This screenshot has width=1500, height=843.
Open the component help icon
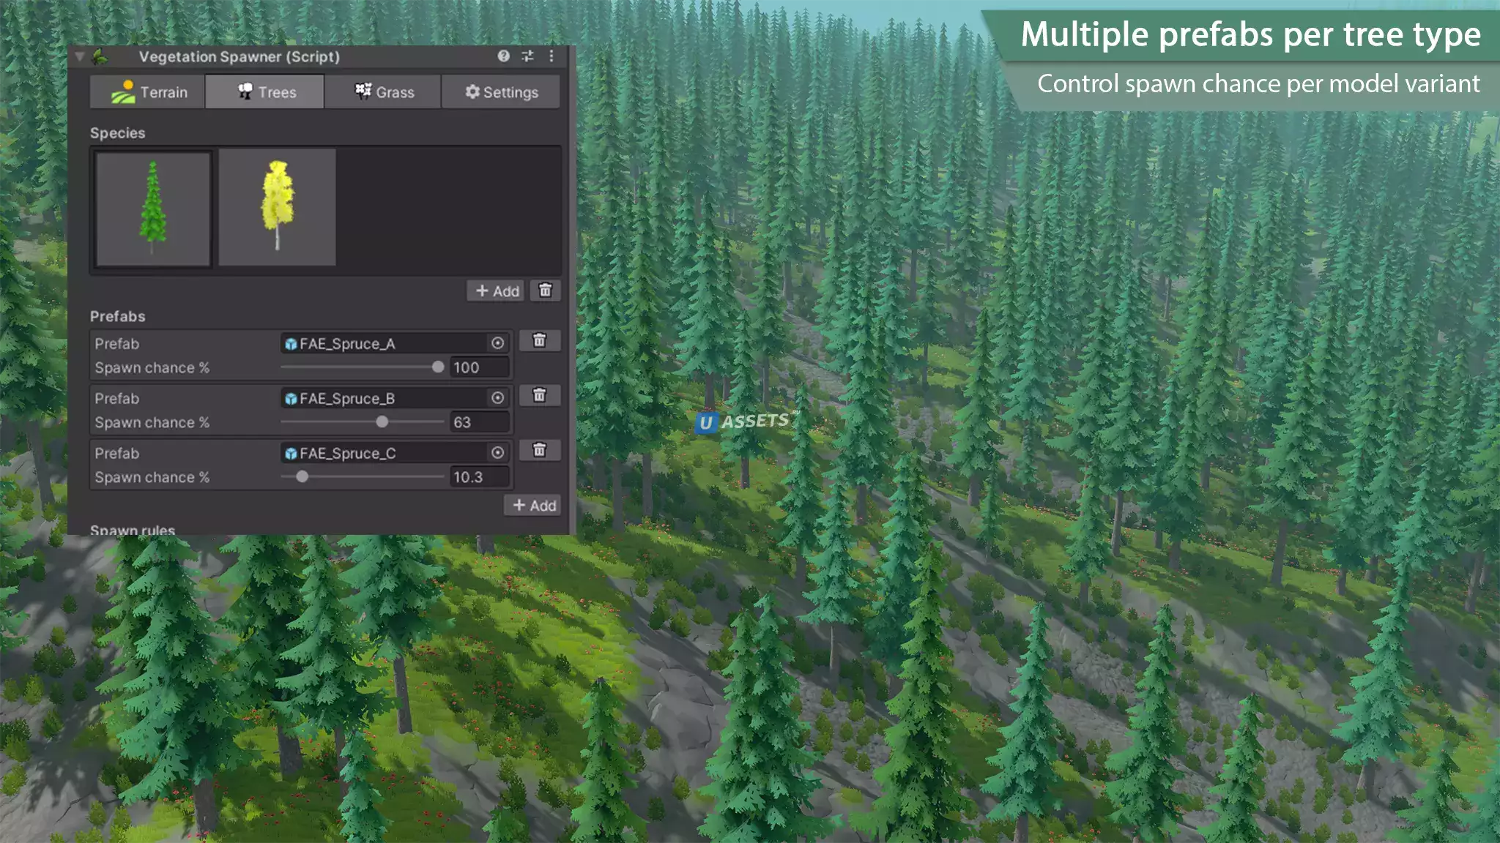pos(503,56)
